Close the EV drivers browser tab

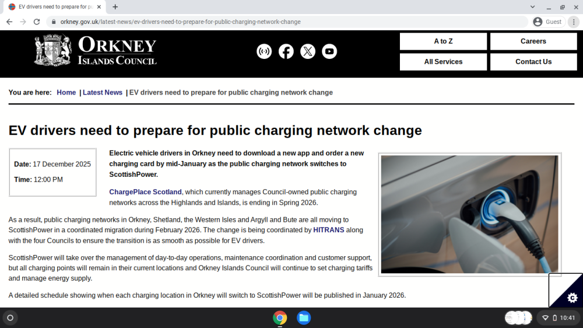coord(99,6)
